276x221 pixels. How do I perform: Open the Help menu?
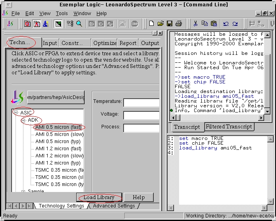point(101,14)
